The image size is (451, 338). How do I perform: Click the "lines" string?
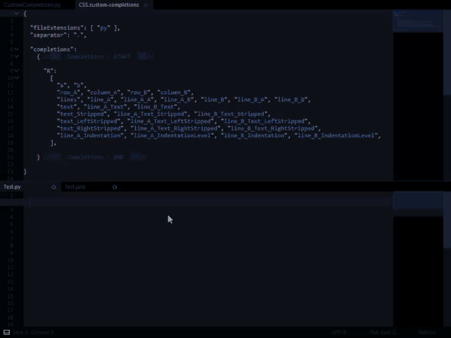coord(68,99)
